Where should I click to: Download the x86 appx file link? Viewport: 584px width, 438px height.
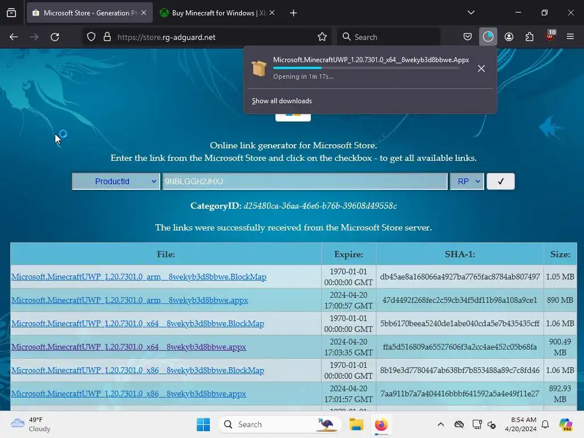click(x=129, y=394)
